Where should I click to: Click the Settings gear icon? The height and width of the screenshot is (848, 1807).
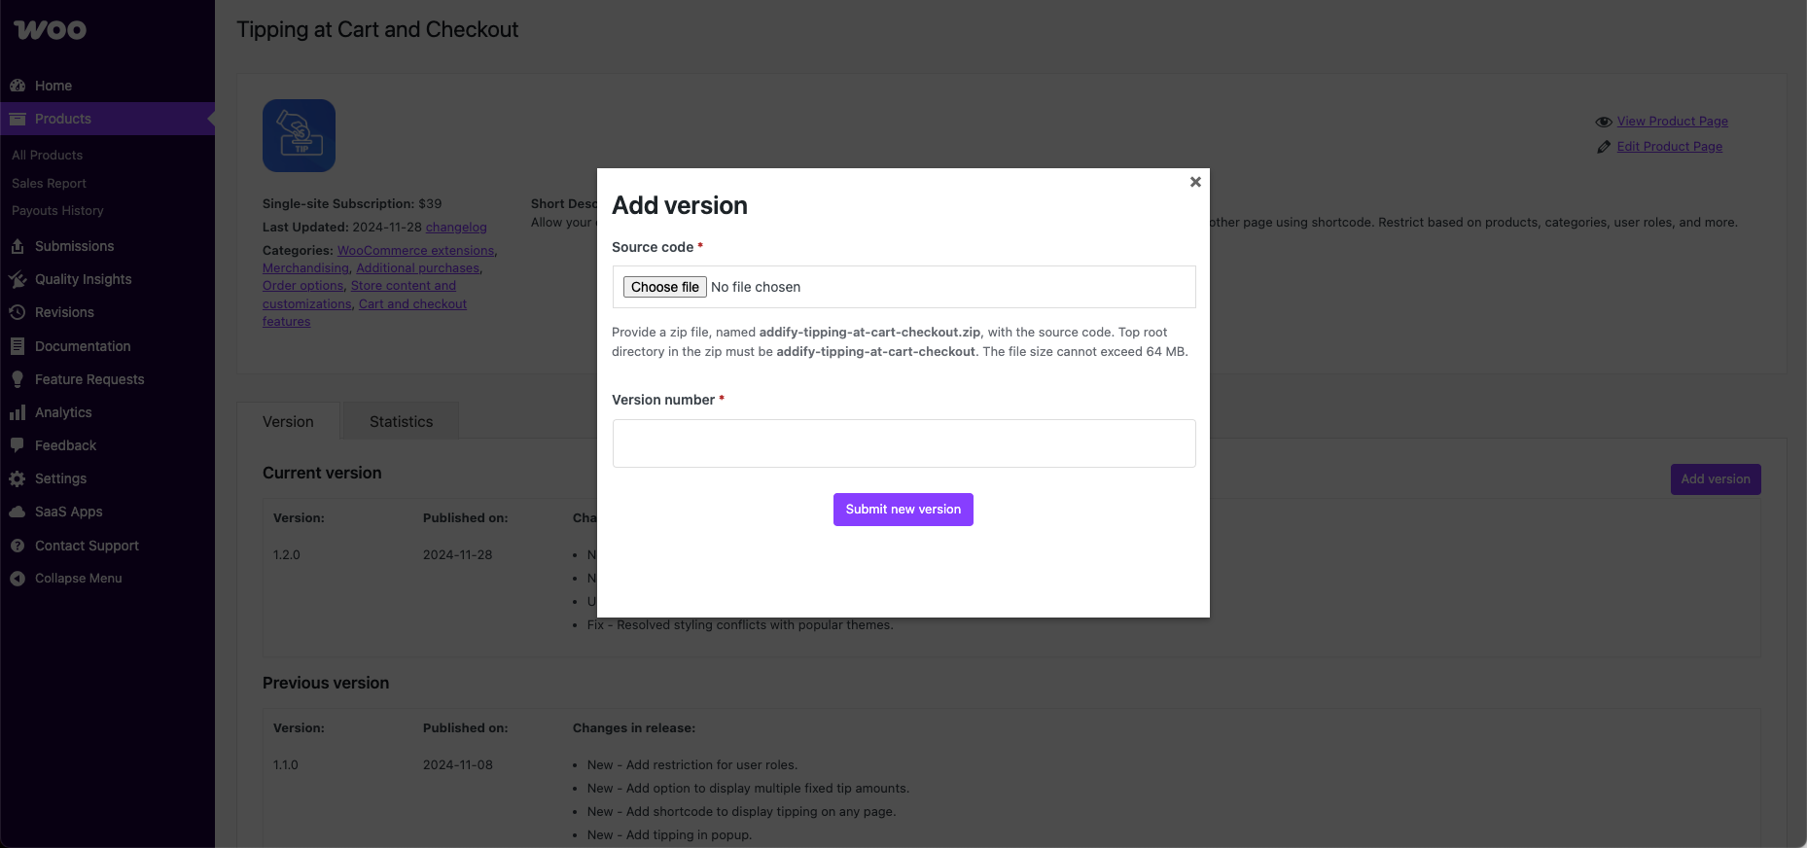point(18,478)
